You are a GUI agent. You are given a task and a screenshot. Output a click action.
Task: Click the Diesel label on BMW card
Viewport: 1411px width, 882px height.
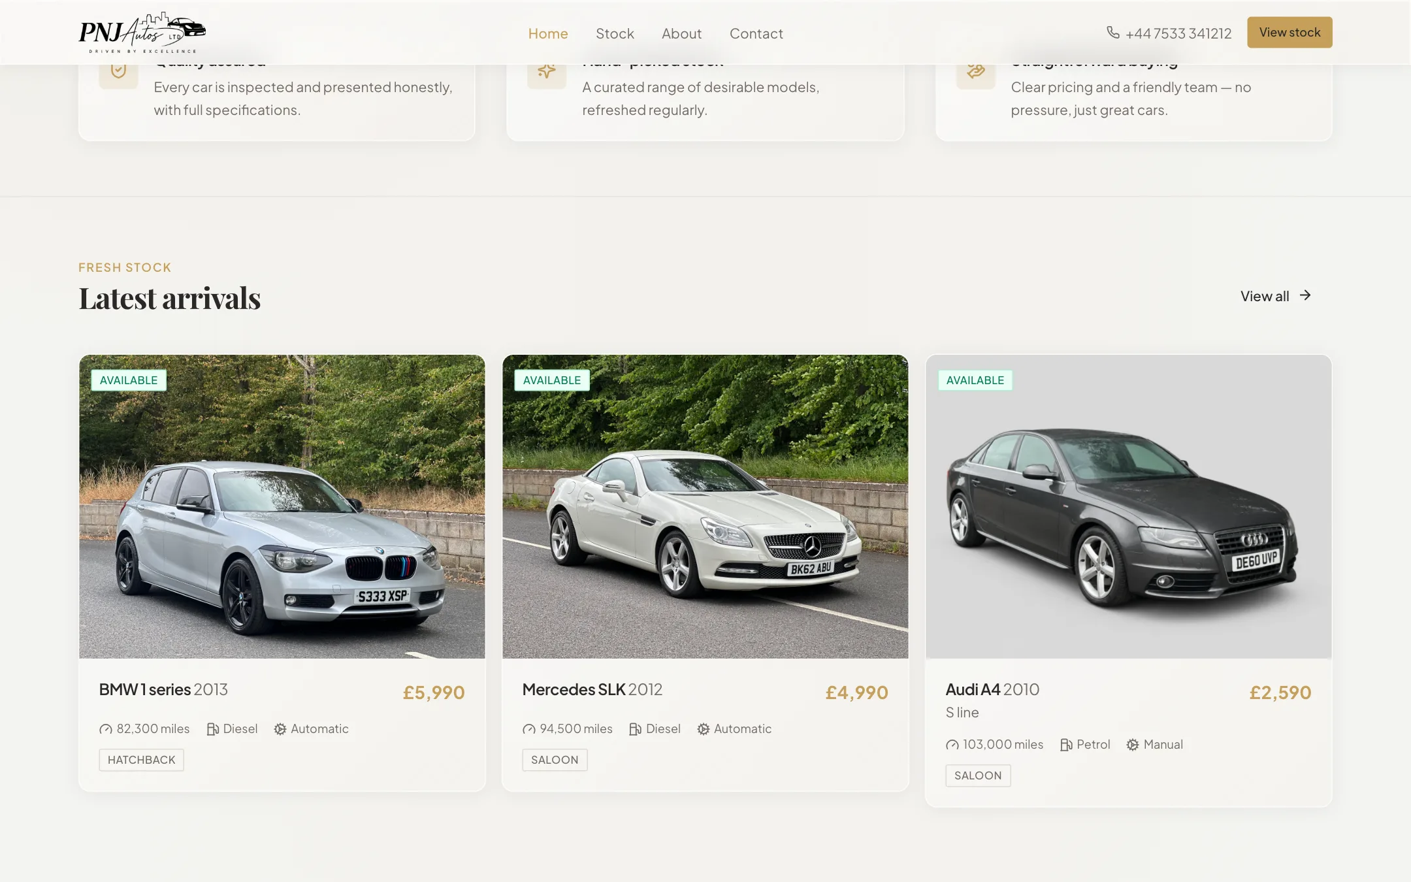(x=240, y=728)
